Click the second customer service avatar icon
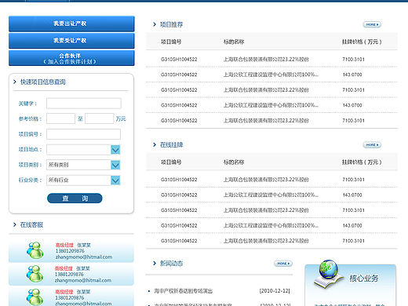The height and width of the screenshot is (306, 408). (x=35, y=274)
